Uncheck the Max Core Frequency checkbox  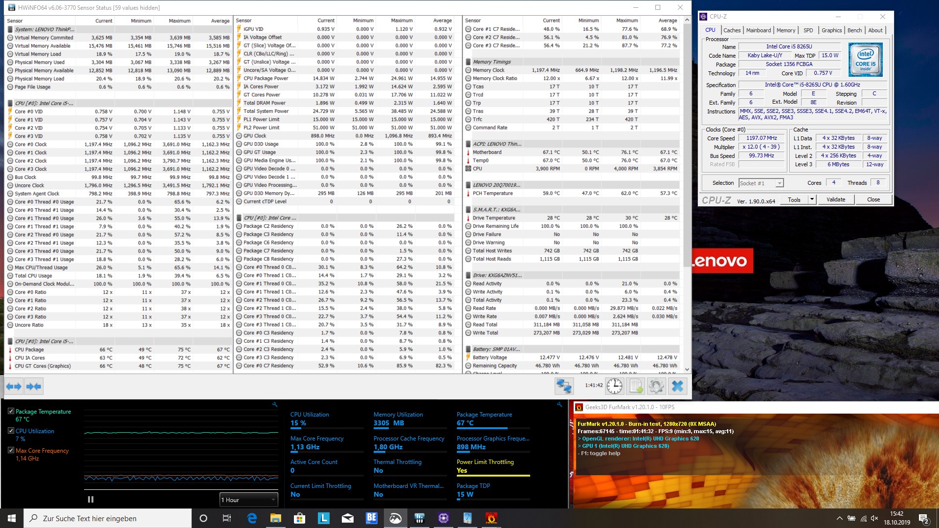click(x=11, y=451)
